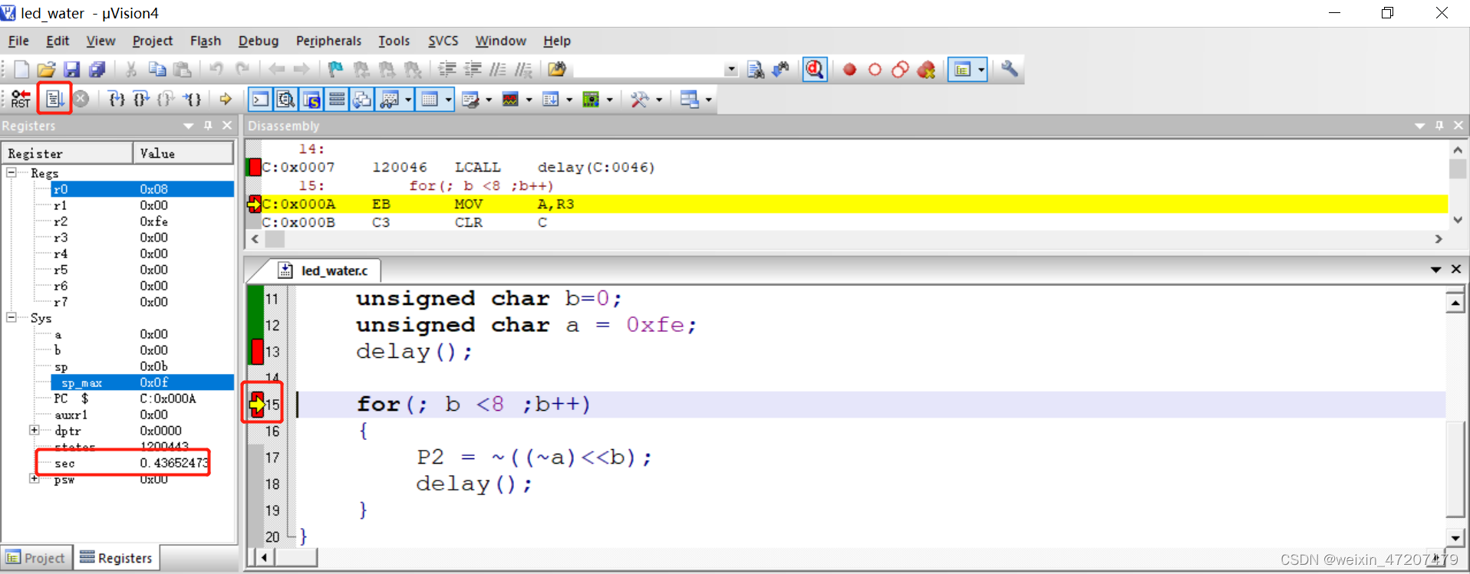The image size is (1470, 574).
Task: Open the Debug menu
Action: pos(258,41)
